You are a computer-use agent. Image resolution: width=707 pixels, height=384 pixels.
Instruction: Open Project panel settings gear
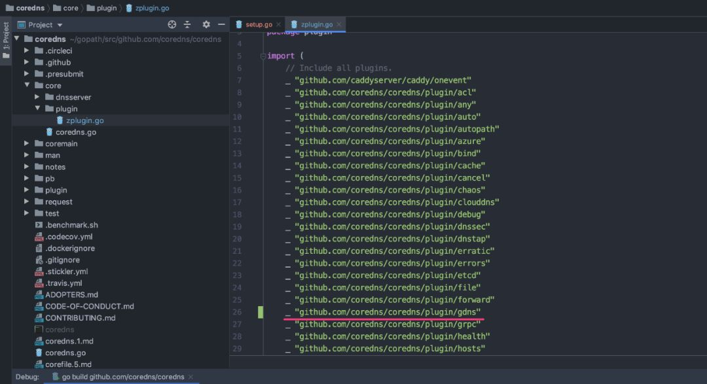pyautogui.click(x=206, y=25)
